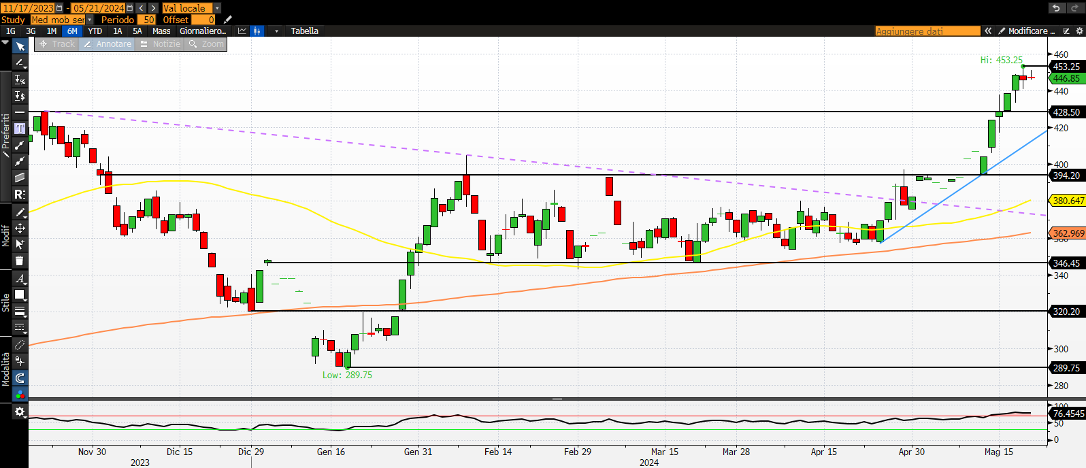Choose the three-point polyline tool
The height and width of the screenshot is (468, 1086).
pos(20,161)
